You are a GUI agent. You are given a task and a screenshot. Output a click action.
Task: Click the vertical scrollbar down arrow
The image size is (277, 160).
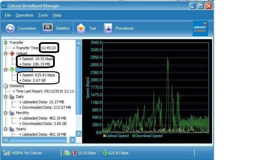pyautogui.click(x=78, y=133)
